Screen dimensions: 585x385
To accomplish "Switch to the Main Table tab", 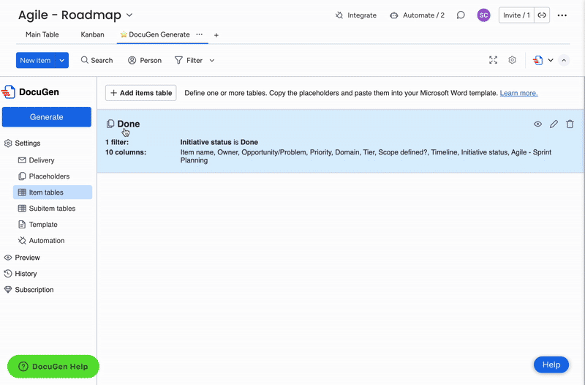I will pos(42,34).
